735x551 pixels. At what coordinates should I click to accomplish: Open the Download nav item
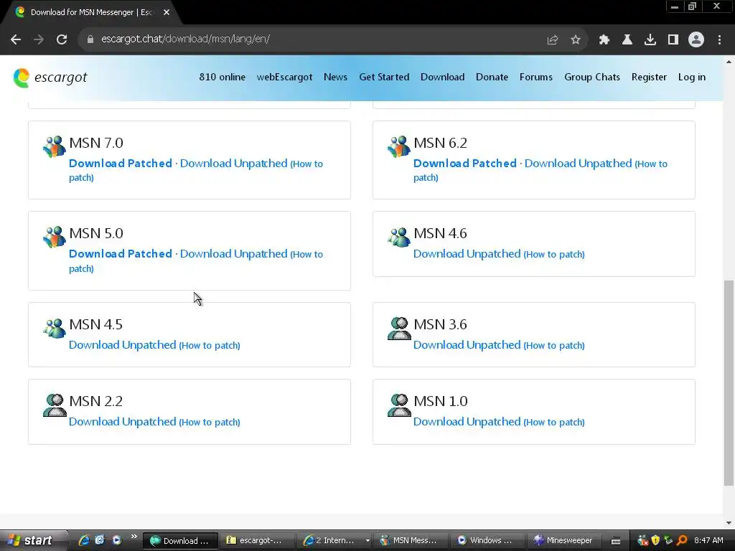(442, 77)
